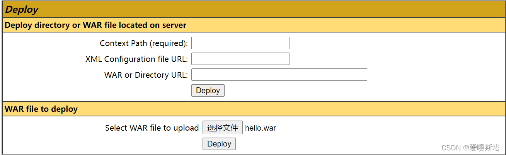Click the 'WAR or Directory URL:' label
This screenshot has height=155, width=506.
pyautogui.click(x=146, y=75)
